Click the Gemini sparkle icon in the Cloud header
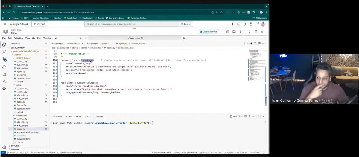 tap(232, 24)
